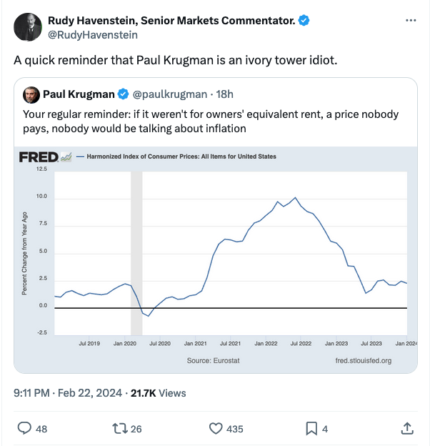Viewport: 430px width, 446px height.
Task: Open Rudy Havenstein's profile picture
Action: coord(28,27)
